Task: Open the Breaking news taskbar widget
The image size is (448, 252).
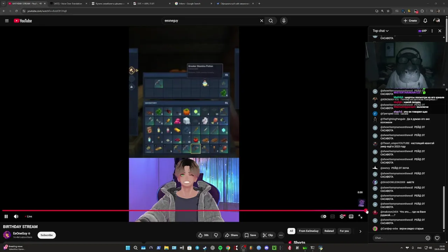Action: (x=14, y=247)
